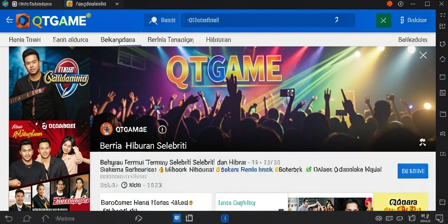
Task: Click the orange circle icon in title bar
Action: pos(389,3)
